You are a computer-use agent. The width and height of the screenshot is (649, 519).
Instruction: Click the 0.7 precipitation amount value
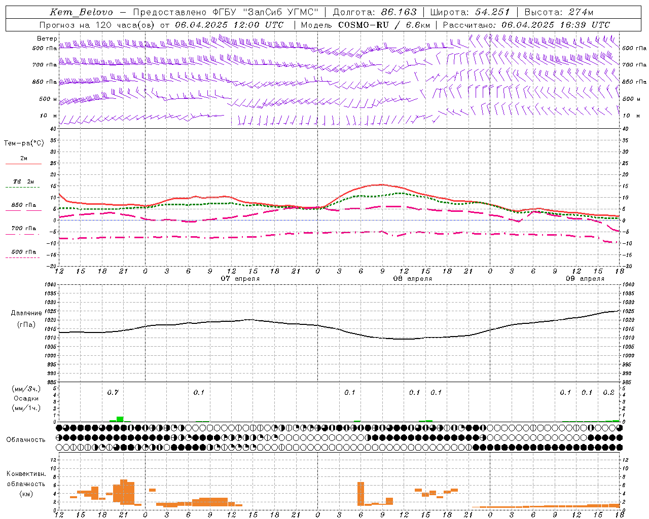click(113, 392)
